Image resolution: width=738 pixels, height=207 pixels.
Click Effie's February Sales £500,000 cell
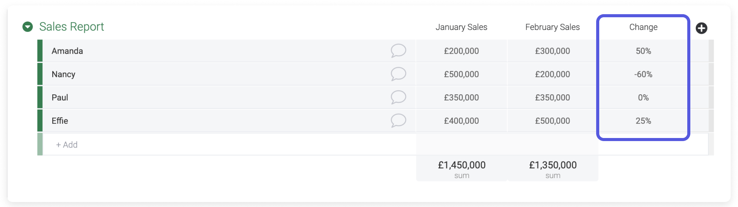[553, 121]
